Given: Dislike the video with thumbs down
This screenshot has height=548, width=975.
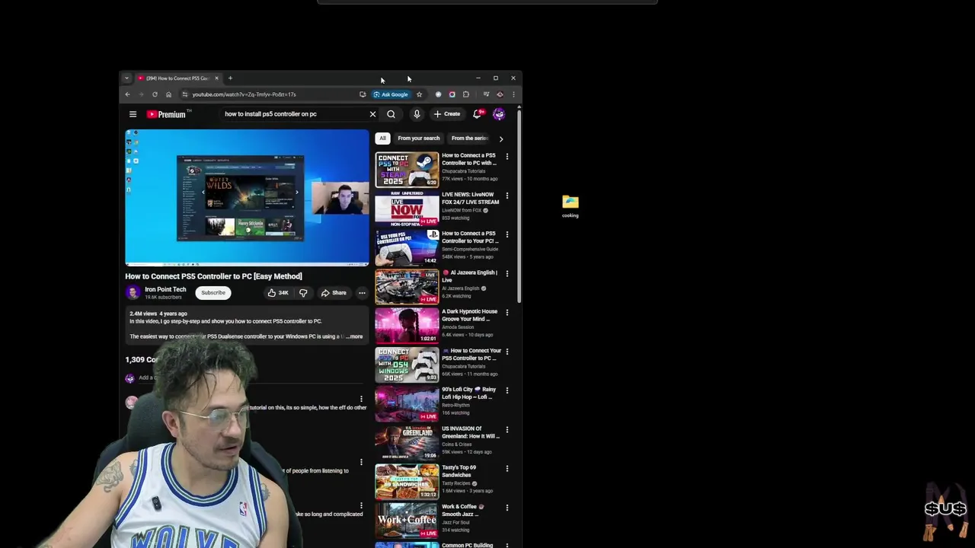Looking at the screenshot, I should (303, 293).
